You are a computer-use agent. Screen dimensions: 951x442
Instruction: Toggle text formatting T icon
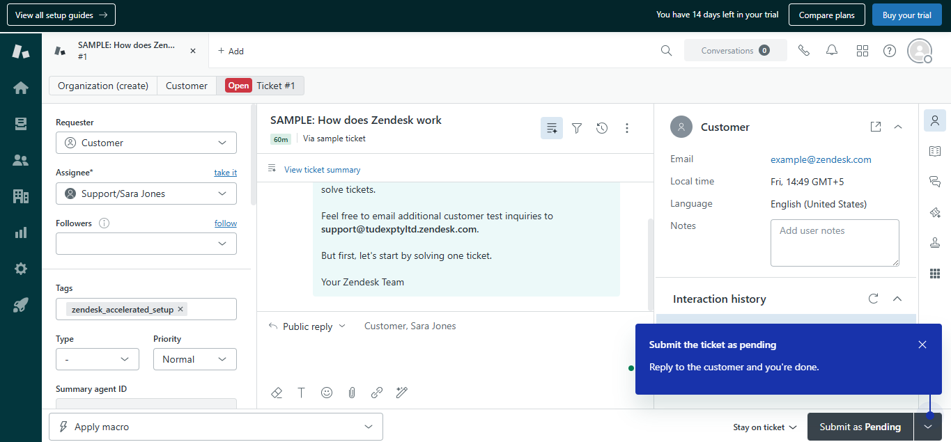coord(302,393)
